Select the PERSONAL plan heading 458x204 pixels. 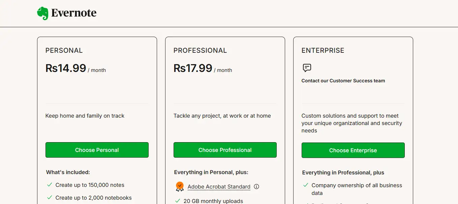click(64, 50)
